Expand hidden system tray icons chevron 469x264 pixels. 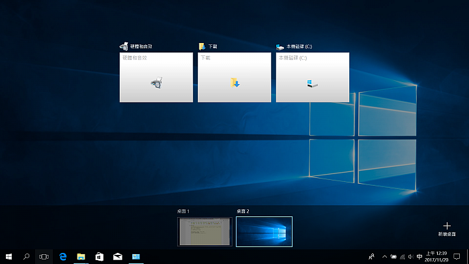pos(385,257)
